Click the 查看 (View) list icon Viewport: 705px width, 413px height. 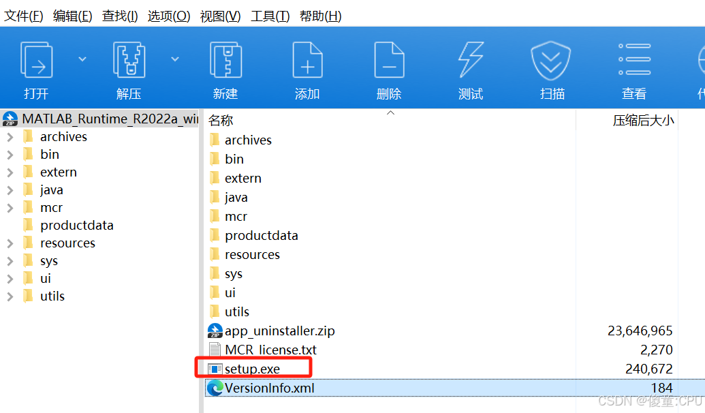click(634, 59)
